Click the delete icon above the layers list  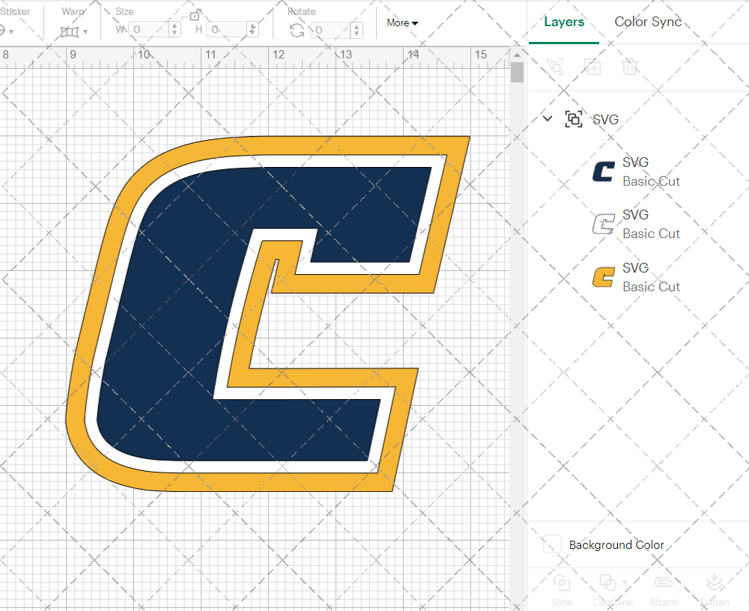pos(630,67)
